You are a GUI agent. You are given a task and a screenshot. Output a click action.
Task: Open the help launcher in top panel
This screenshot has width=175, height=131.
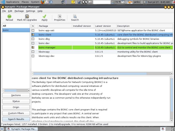51,2
